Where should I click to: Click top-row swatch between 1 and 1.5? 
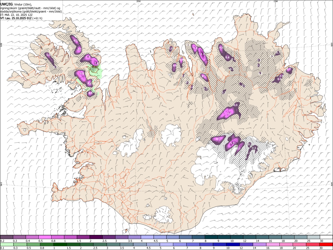71,237
